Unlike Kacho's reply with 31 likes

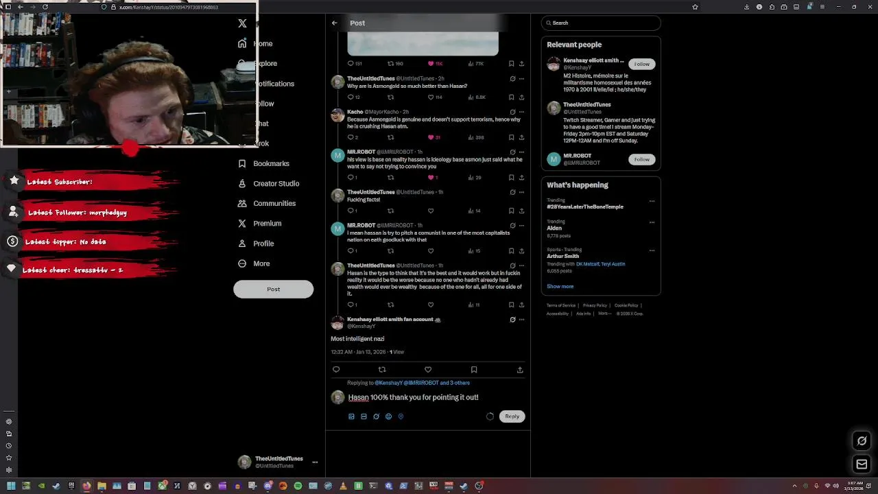pos(431,137)
